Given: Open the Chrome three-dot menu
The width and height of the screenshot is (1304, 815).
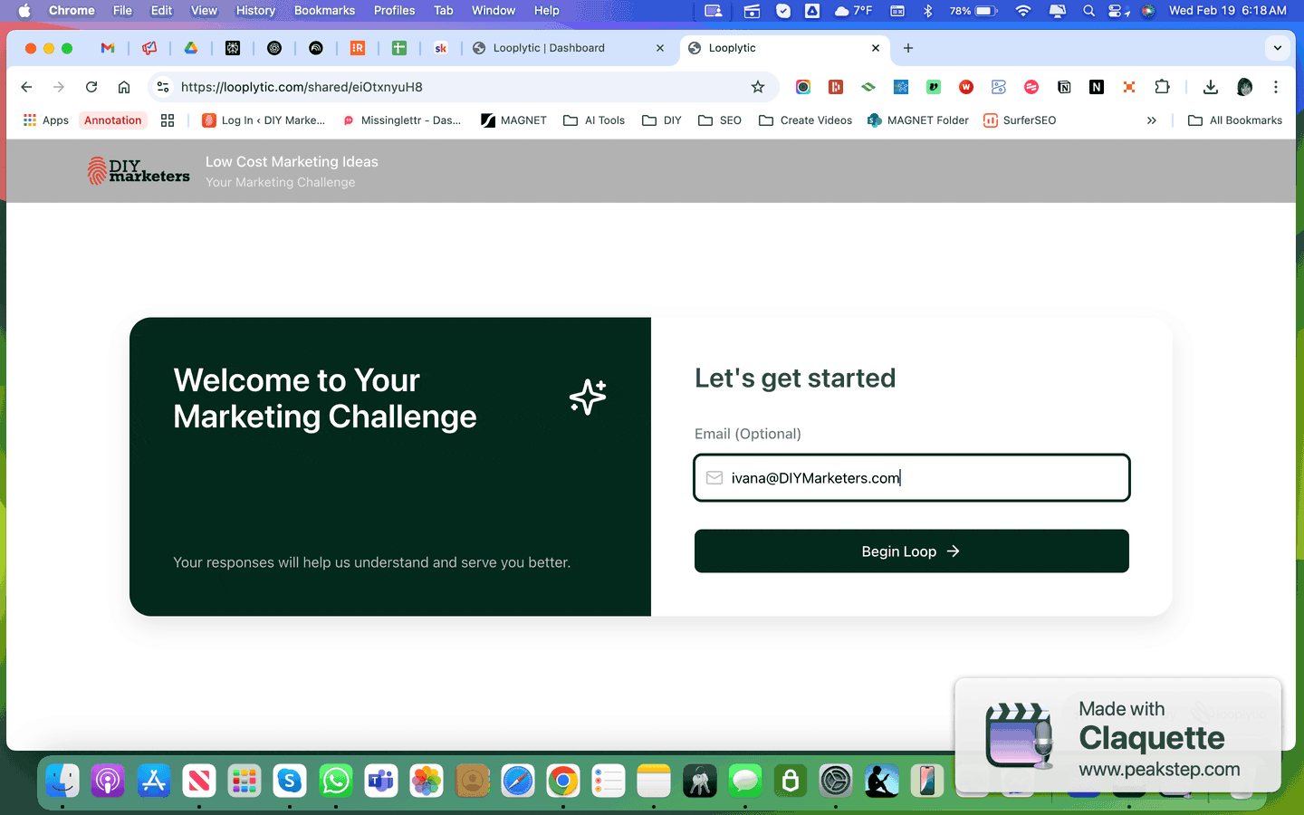Looking at the screenshot, I should coord(1276,87).
